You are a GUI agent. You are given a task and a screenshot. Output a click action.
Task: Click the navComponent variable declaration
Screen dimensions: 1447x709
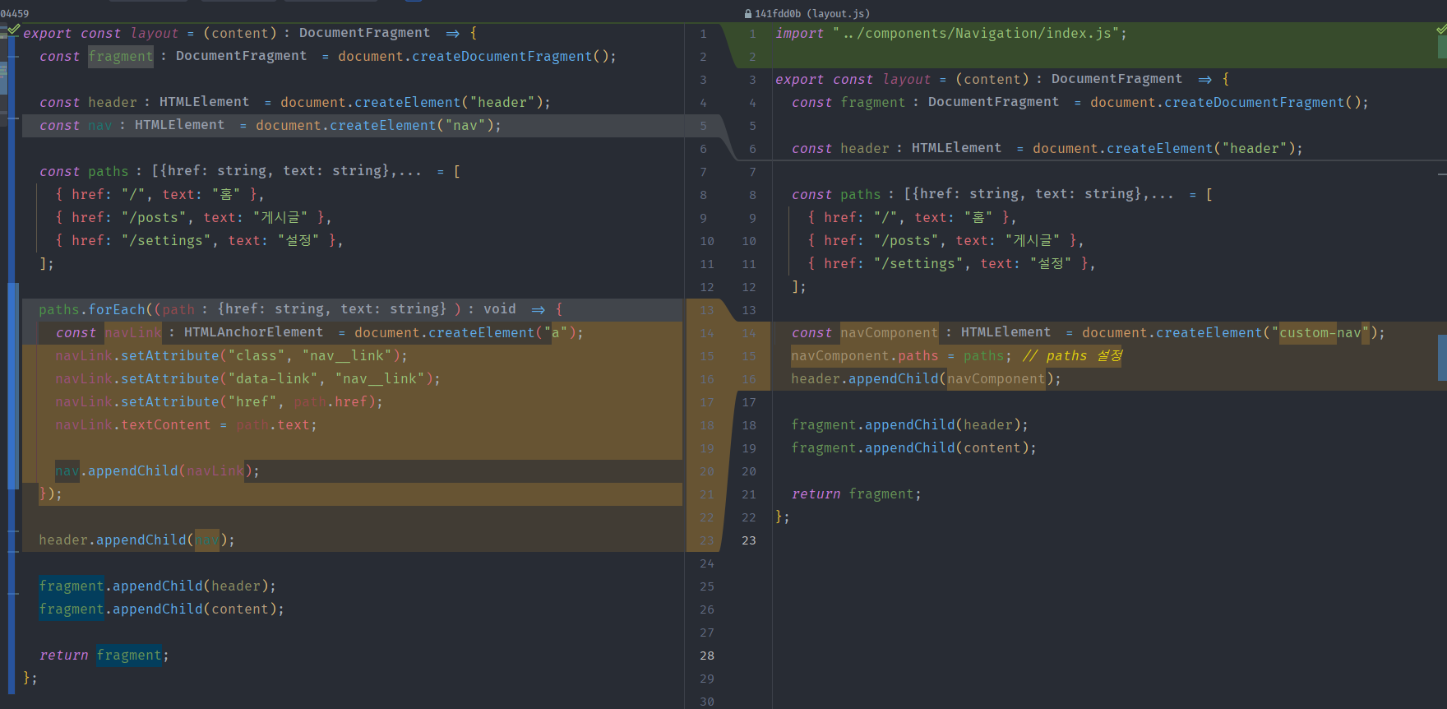point(889,333)
